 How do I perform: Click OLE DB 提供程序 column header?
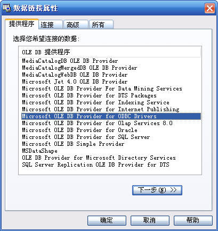110,52
